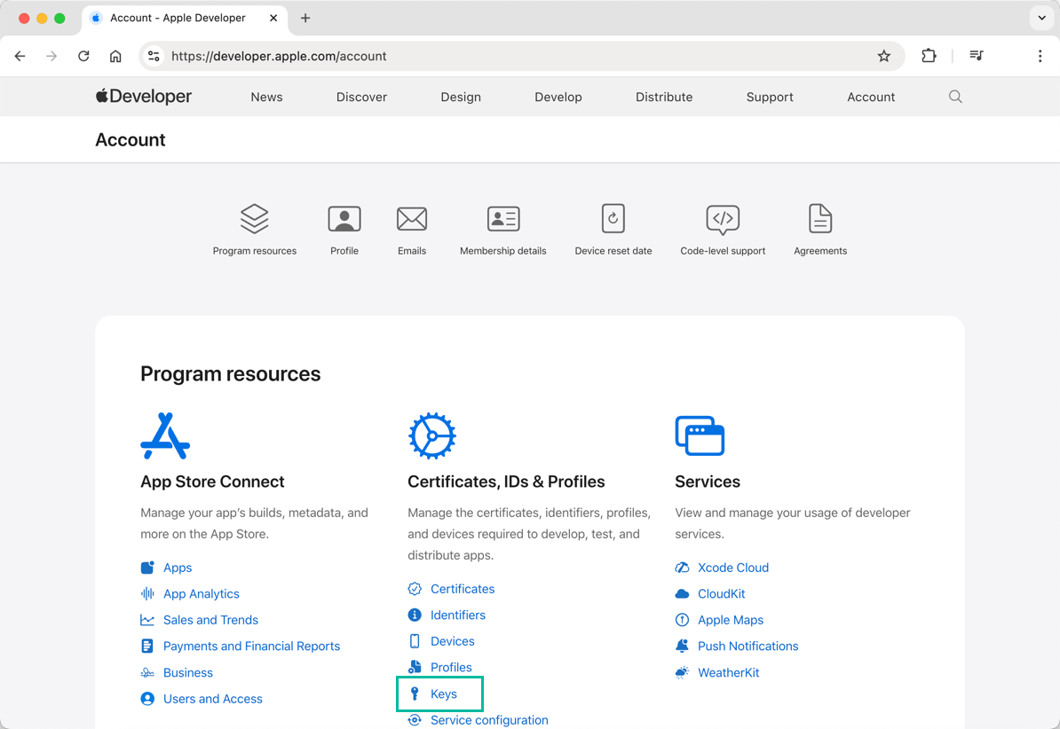Click the Emails envelope icon
Screen dimensions: 1060x729
pyautogui.click(x=412, y=219)
